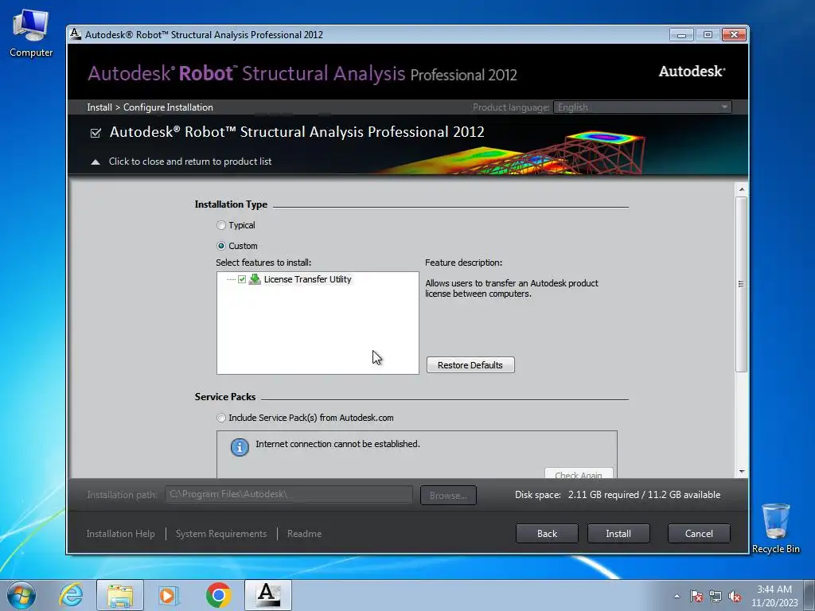Viewport: 815px width, 611px height.
Task: Click the scrollbar up arrow in the configuration panel
Action: (x=742, y=189)
